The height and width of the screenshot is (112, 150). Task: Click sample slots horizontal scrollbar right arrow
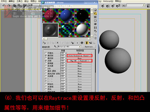point(89,39)
